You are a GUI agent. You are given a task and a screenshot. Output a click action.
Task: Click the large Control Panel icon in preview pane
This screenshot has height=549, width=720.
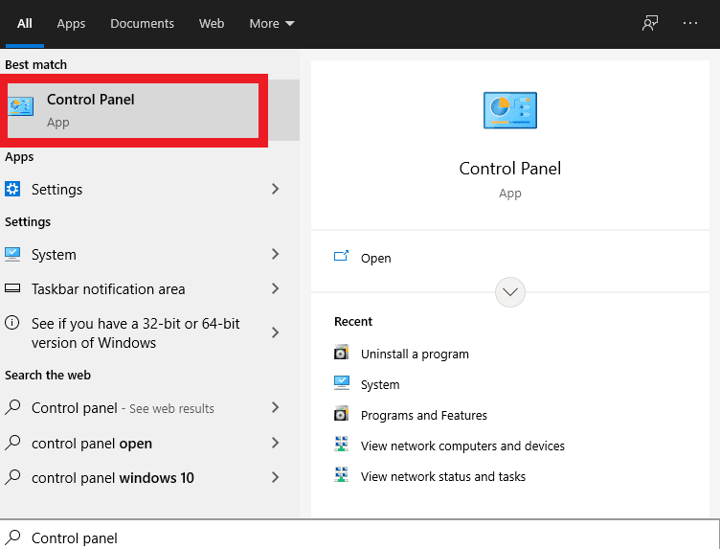pyautogui.click(x=510, y=110)
